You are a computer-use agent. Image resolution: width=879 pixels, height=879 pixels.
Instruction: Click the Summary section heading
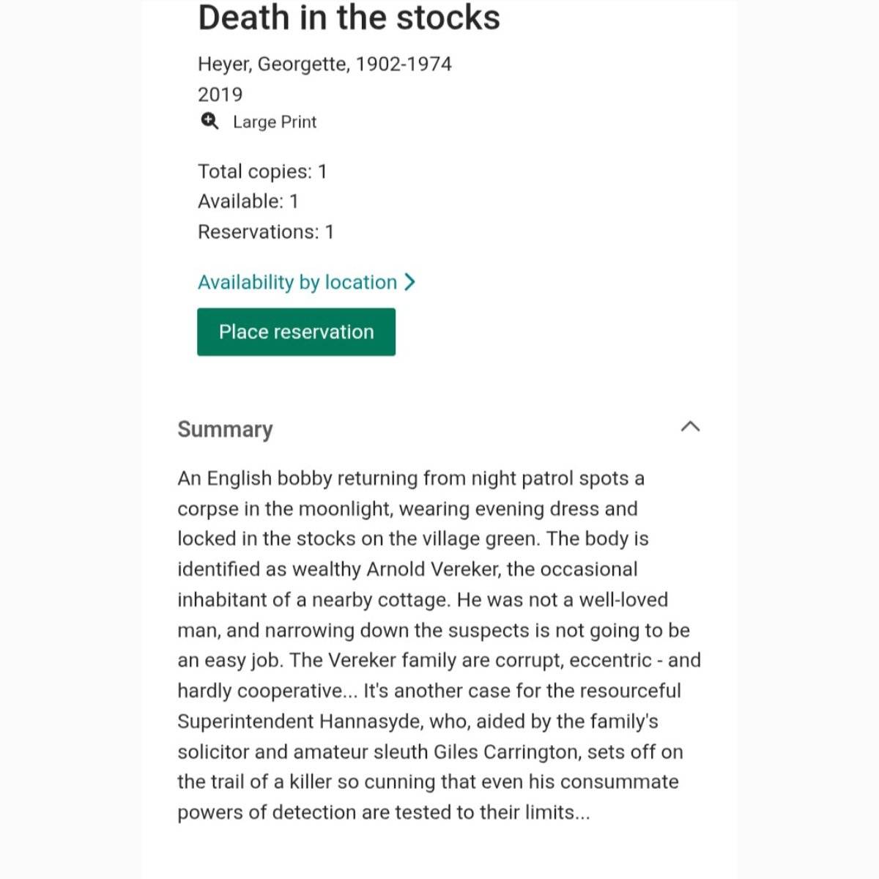(x=225, y=429)
